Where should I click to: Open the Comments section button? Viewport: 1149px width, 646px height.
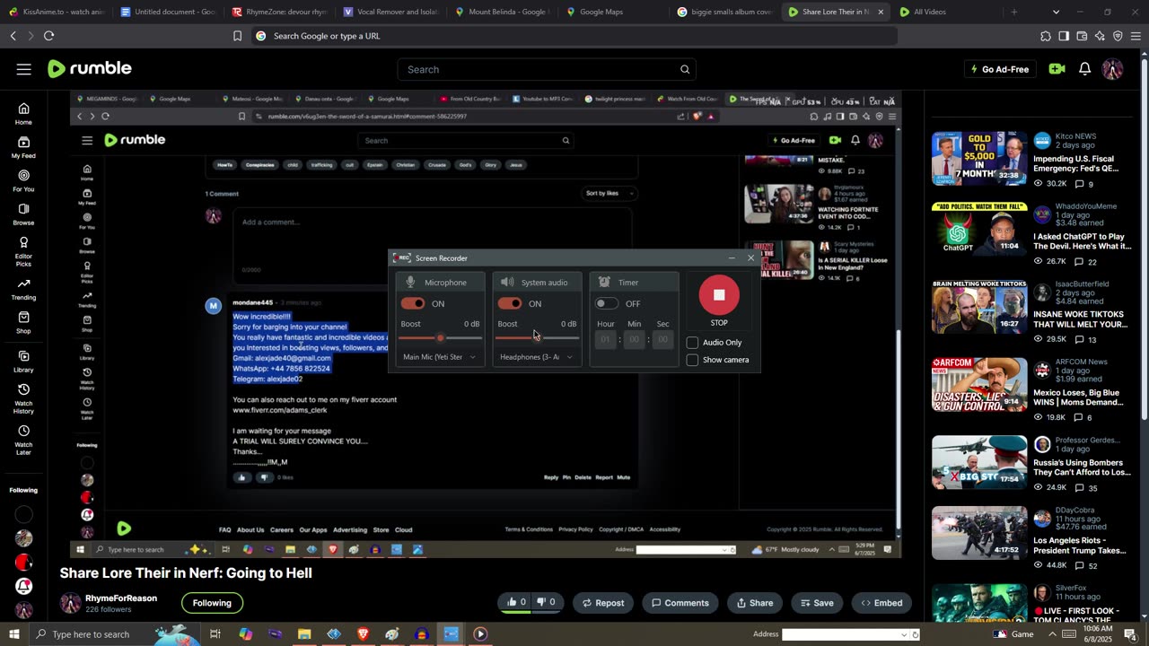pyautogui.click(x=680, y=603)
